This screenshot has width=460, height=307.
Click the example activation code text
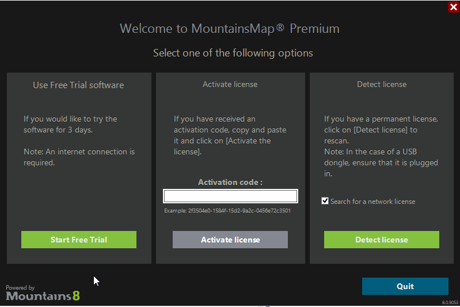pyautogui.click(x=227, y=210)
